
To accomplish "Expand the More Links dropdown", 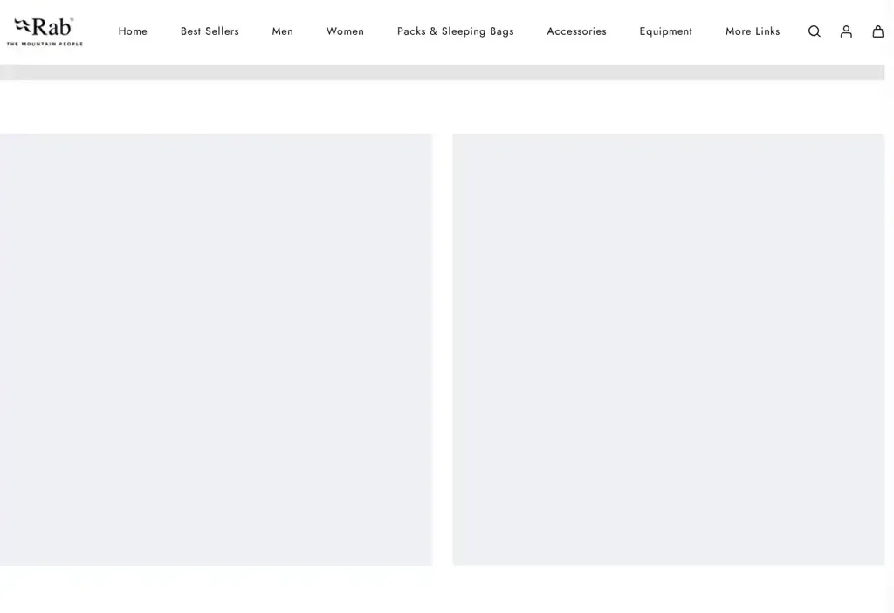I will (752, 31).
